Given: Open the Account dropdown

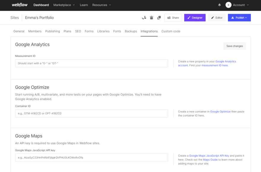Looking at the screenshot, I should tap(241, 5).
